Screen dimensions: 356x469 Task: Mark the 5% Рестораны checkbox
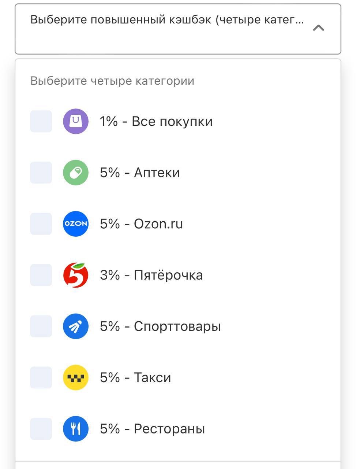[x=41, y=429]
